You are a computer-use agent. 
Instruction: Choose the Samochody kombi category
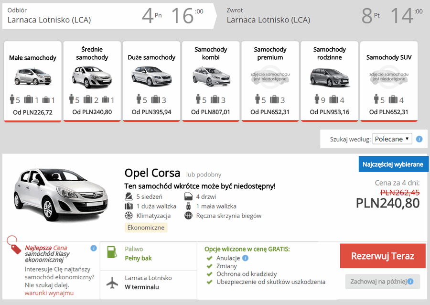(211, 81)
